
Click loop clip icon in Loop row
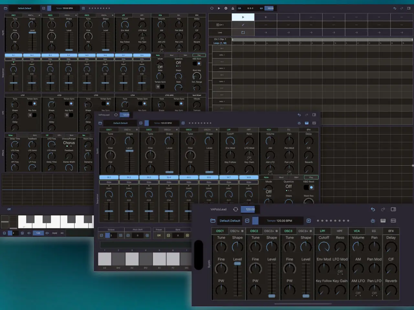point(243,32)
